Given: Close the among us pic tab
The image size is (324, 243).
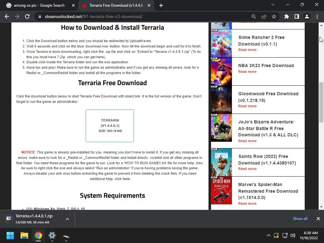Looking at the screenshot, I should [73, 5].
